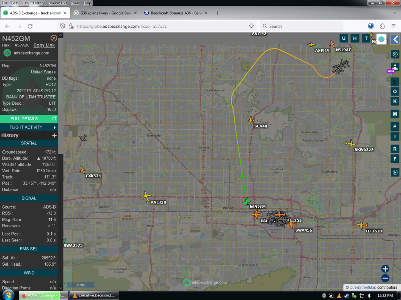Open the Windows Start button
401x300 pixels.
pyautogui.click(x=8, y=295)
